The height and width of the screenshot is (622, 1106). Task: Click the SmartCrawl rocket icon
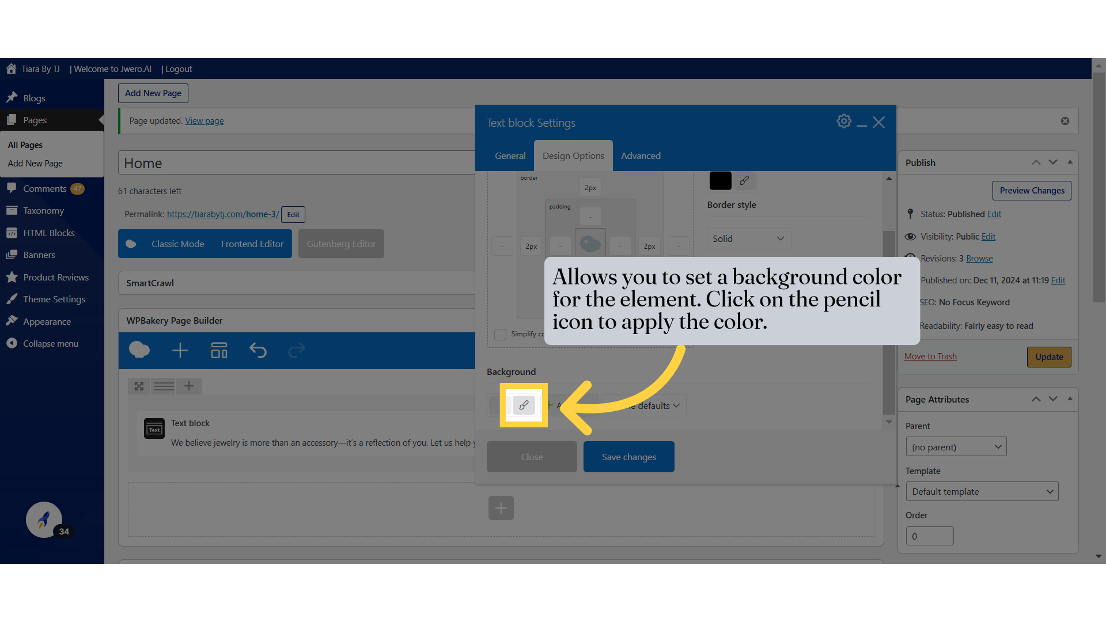click(44, 520)
